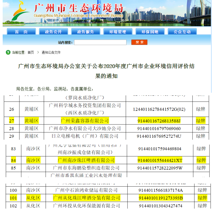Select 绿牌 rating in row 101

(x=203, y=198)
